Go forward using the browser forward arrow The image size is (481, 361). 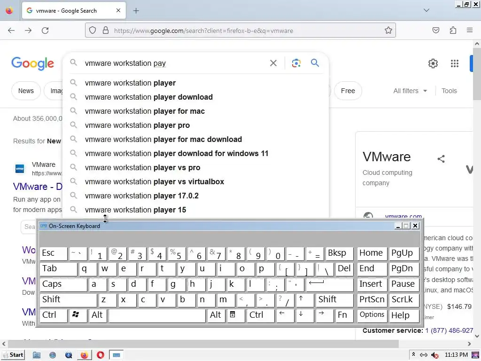(28, 31)
